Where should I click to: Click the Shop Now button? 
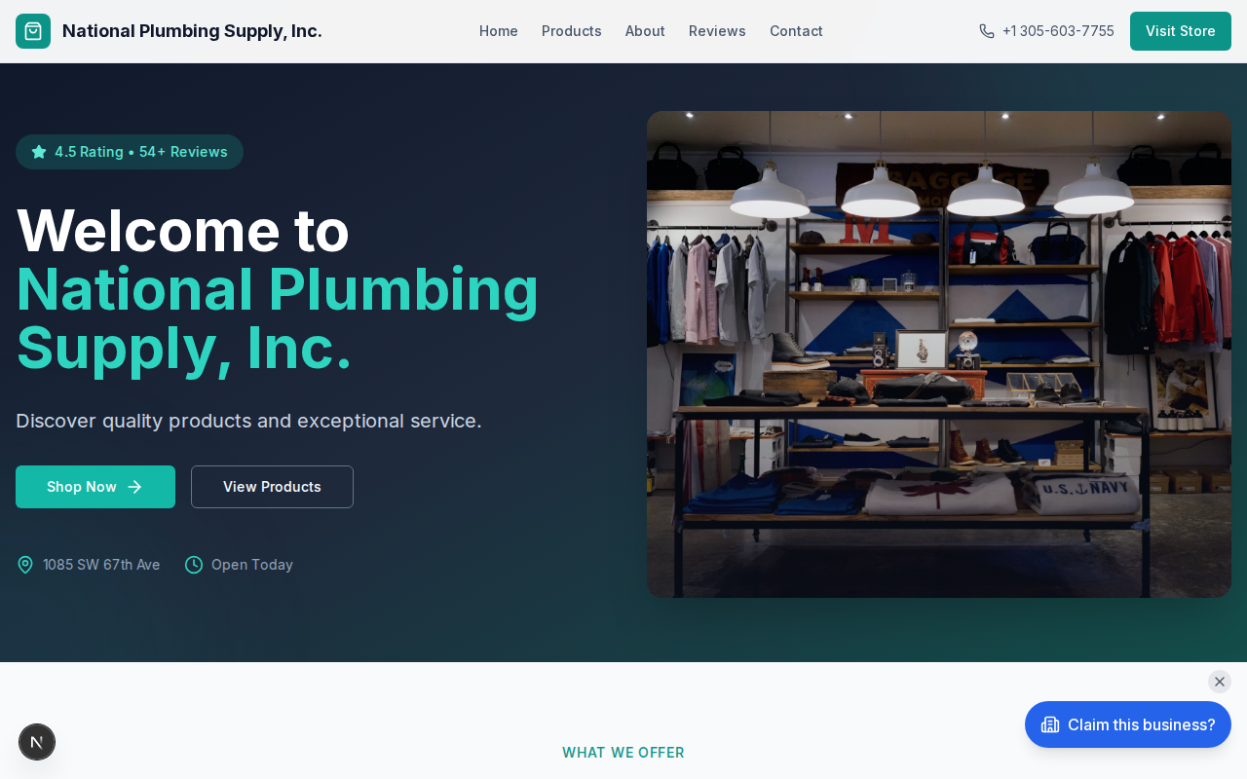(95, 487)
